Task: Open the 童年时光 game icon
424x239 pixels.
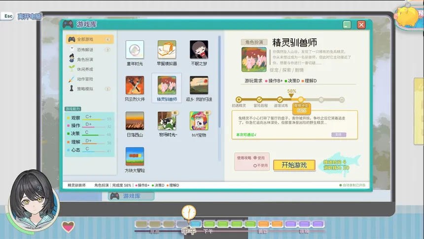Action: coord(135,49)
